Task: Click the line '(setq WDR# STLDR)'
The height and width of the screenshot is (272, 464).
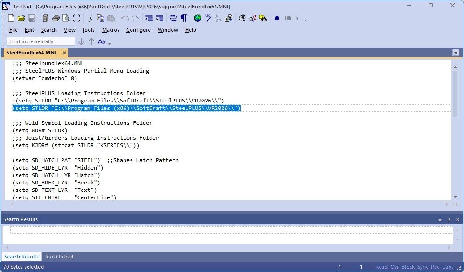Action: [40, 130]
